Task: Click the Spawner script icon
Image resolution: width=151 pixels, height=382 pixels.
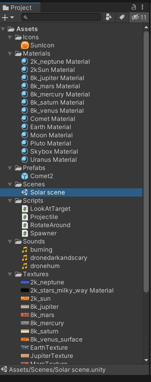Action: 25,233
